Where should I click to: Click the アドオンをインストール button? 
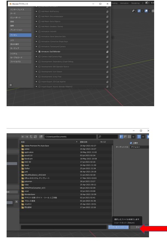(x=118, y=227)
